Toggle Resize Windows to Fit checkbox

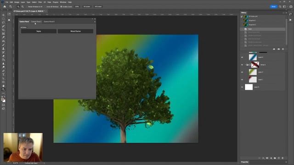27,6
